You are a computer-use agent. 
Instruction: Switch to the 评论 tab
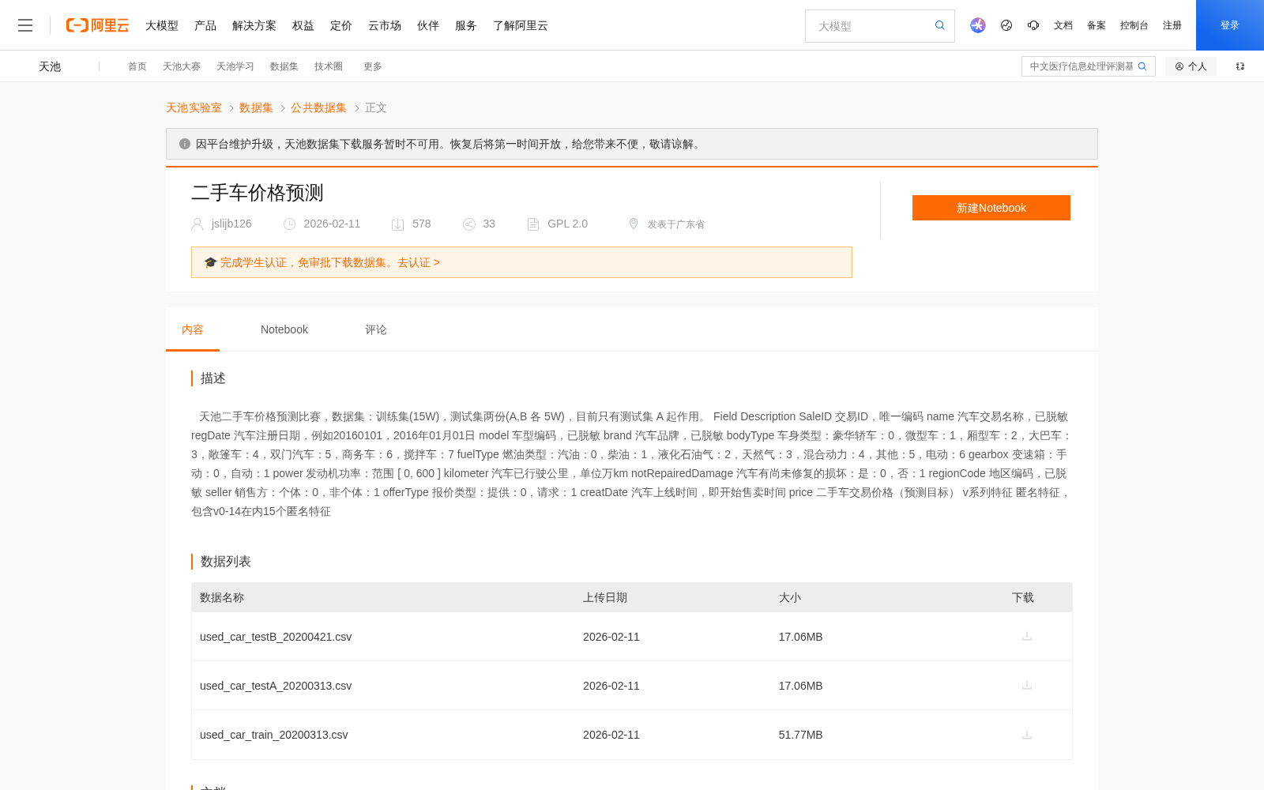pos(376,329)
